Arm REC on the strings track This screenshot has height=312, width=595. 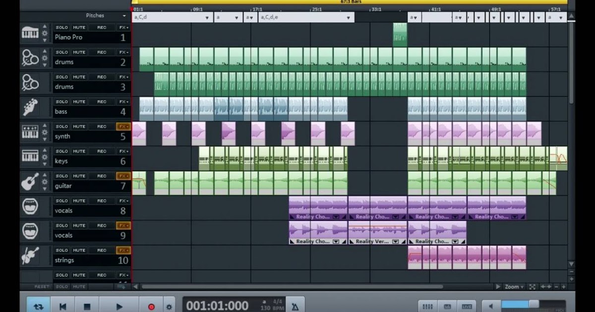(102, 250)
